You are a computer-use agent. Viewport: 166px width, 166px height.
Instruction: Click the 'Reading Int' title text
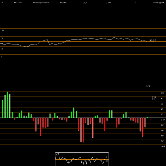coord(158,3)
